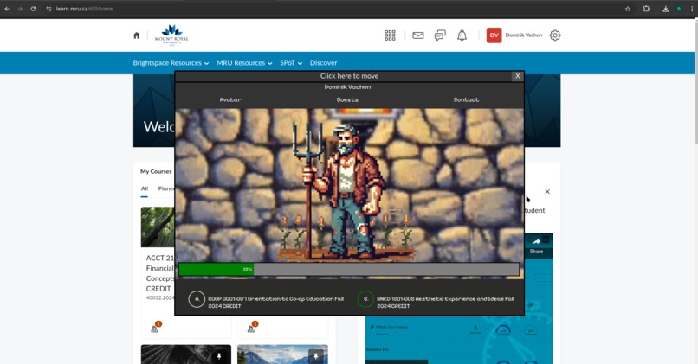Select option A circle for COOP 0001-007
This screenshot has width=698, height=364.
coord(197,299)
